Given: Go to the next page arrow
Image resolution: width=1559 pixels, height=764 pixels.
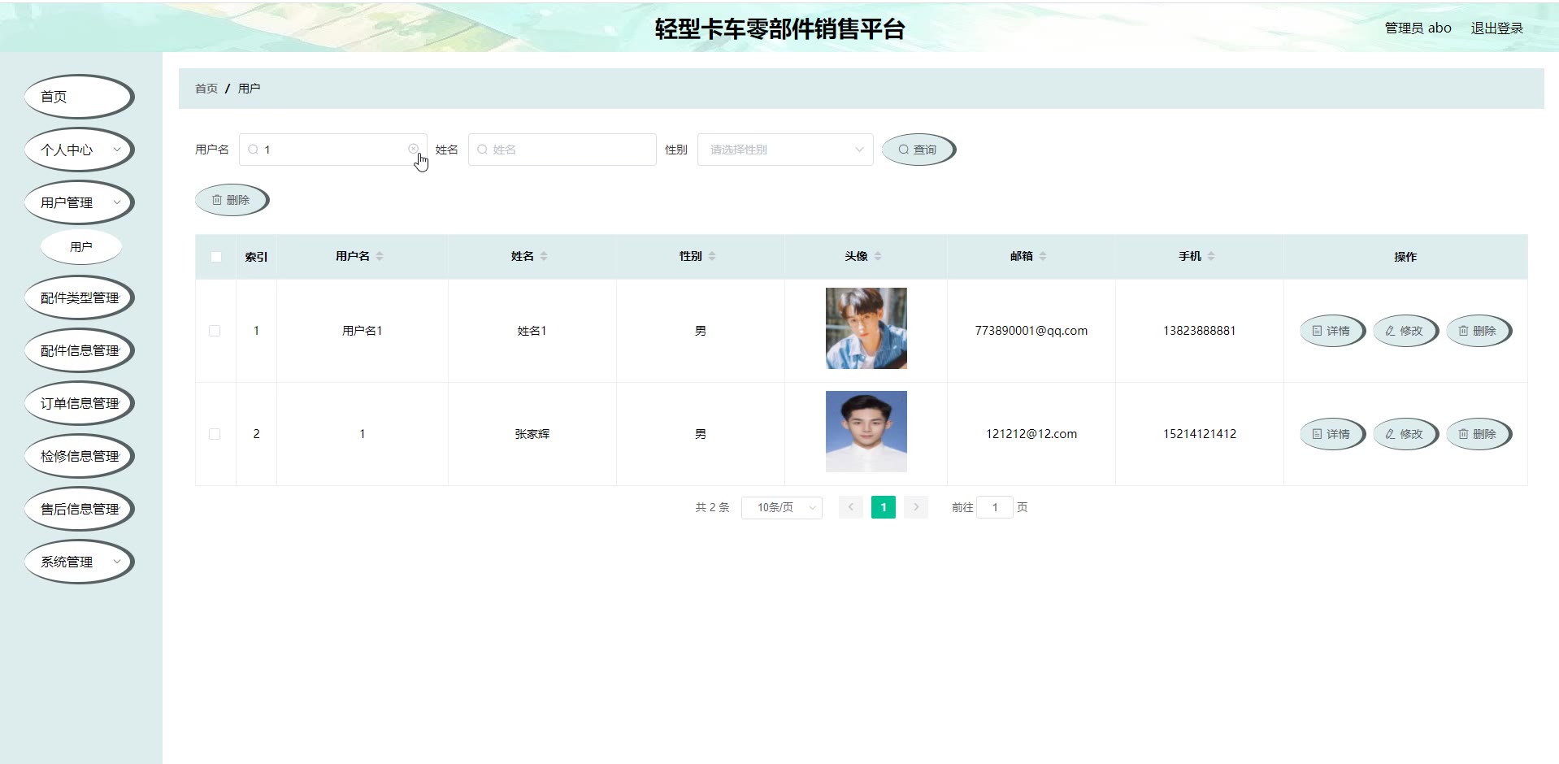Looking at the screenshot, I should (x=916, y=507).
